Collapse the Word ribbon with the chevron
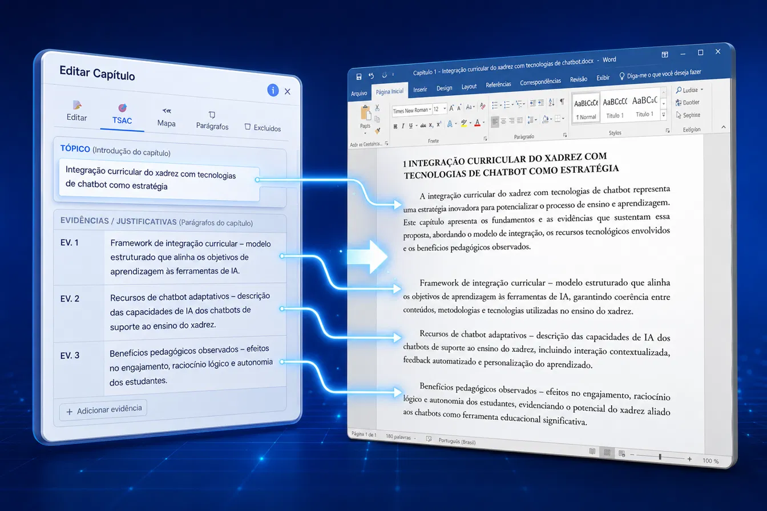 pyautogui.click(x=723, y=127)
